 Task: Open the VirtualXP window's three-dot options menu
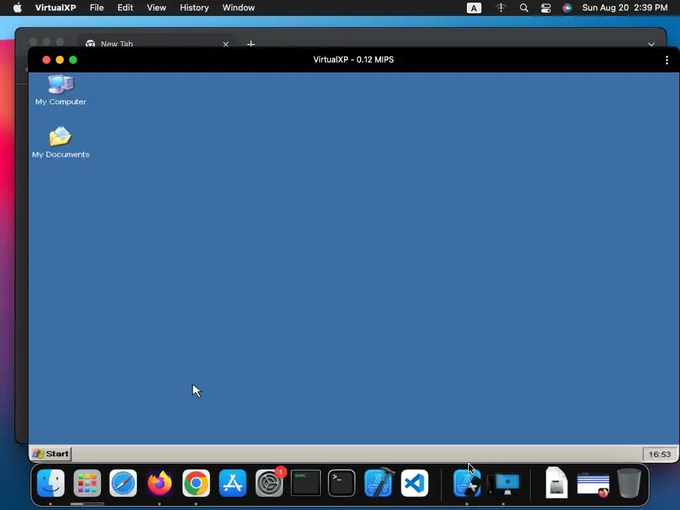click(667, 60)
